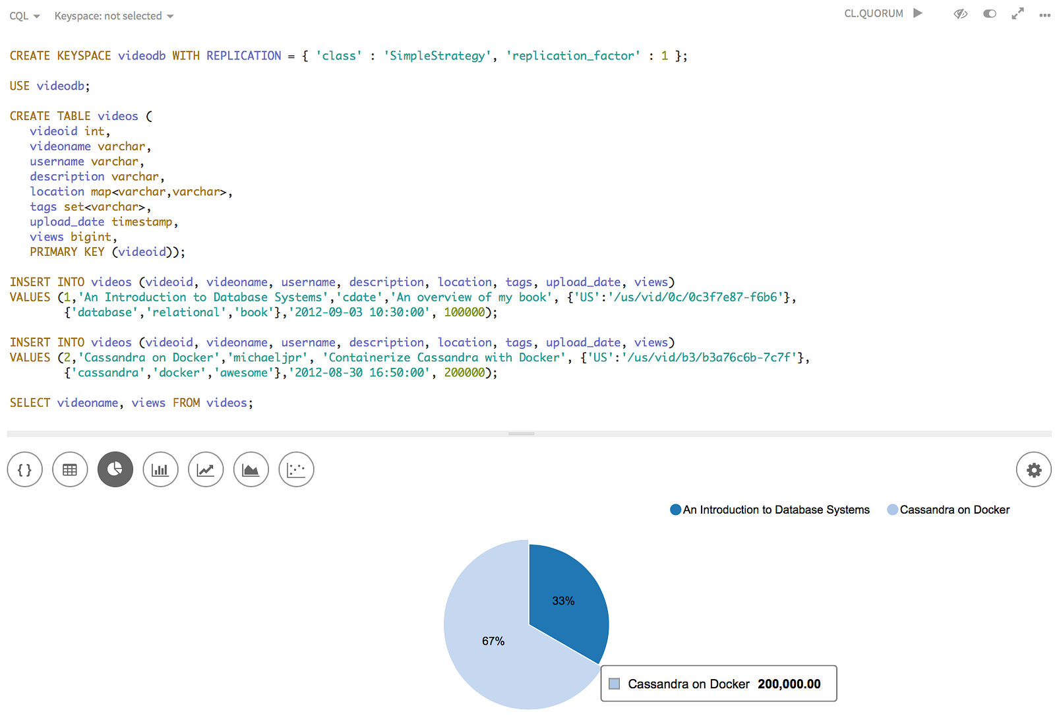
Task: Expand the Keyspace: not selected dropdown
Action: 114,16
